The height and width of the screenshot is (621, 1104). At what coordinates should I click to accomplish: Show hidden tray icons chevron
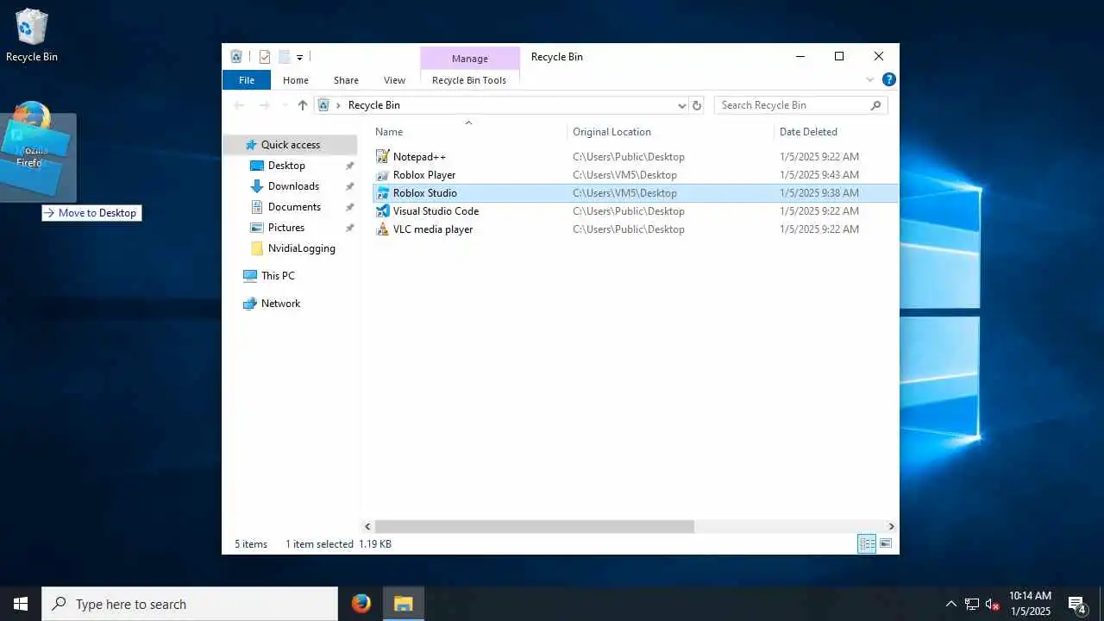[x=950, y=604]
